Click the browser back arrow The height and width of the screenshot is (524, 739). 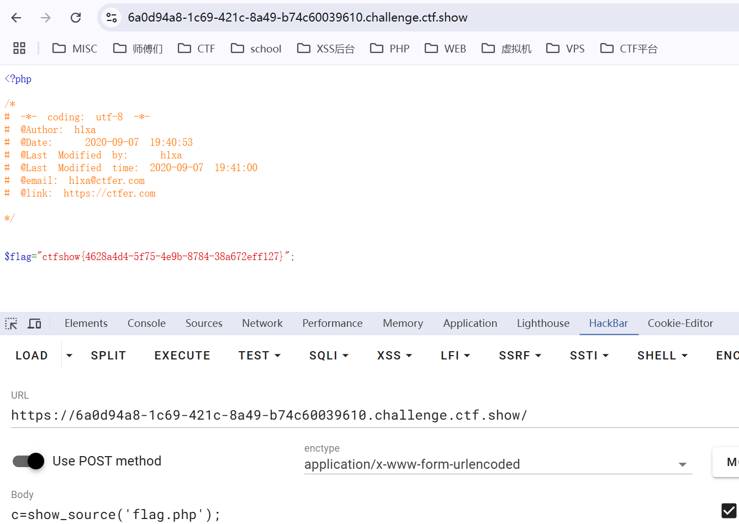[16, 18]
